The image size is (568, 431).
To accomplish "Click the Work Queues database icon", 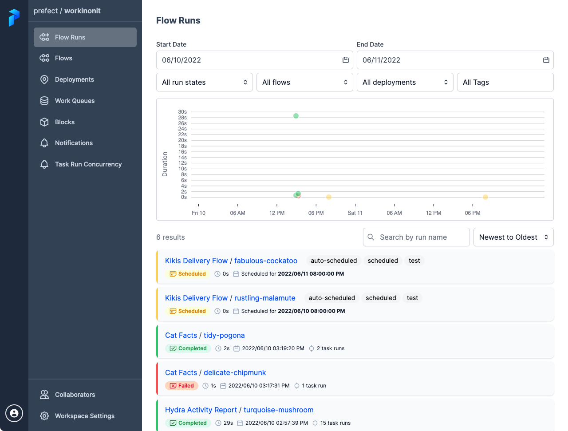I will pyautogui.click(x=44, y=101).
